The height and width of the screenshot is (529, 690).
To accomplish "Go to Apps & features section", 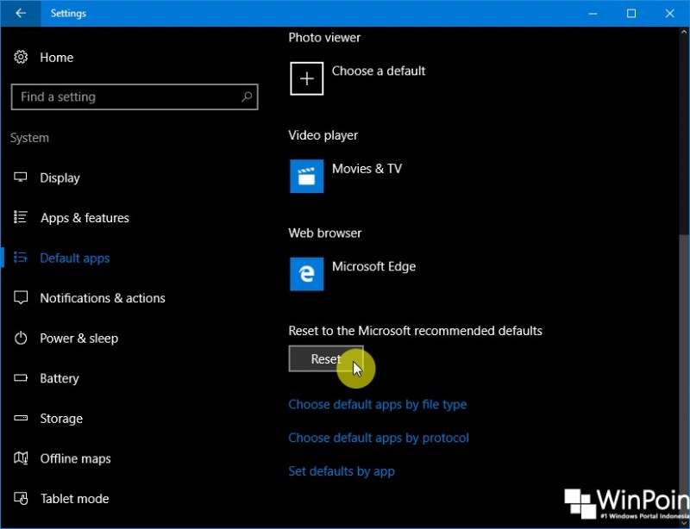I will pyautogui.click(x=85, y=218).
